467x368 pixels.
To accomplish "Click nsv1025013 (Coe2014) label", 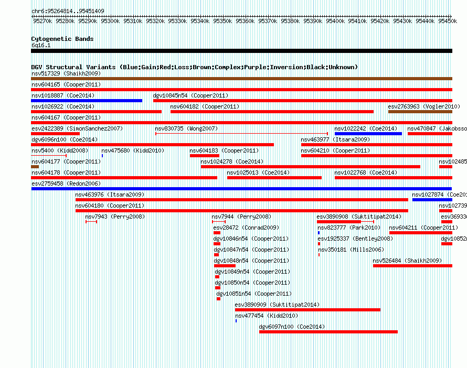I will click(x=258, y=172).
